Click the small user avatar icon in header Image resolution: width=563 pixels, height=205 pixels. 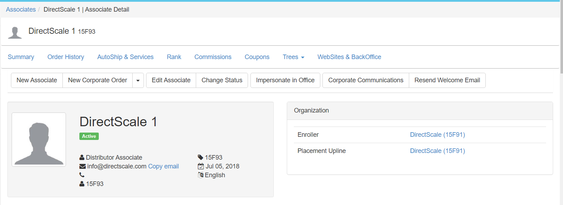tap(15, 32)
